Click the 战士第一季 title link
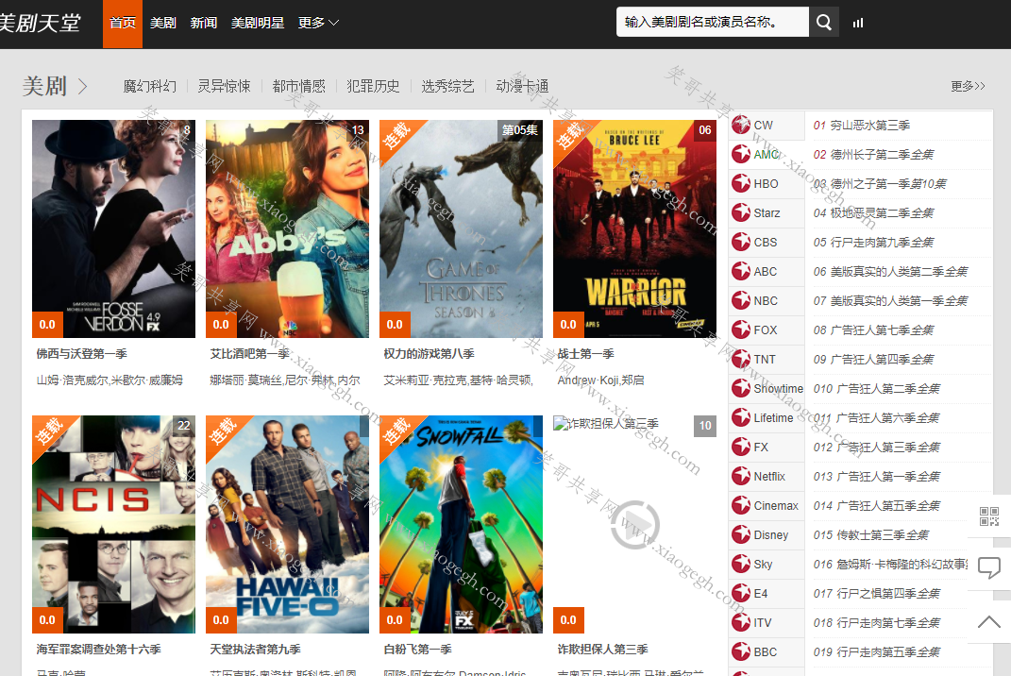The height and width of the screenshot is (676, 1011). pos(586,353)
